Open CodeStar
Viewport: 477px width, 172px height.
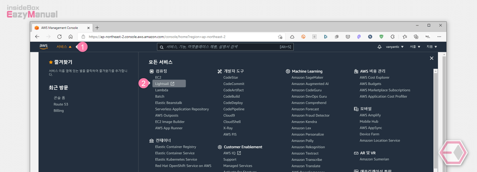[231, 77]
